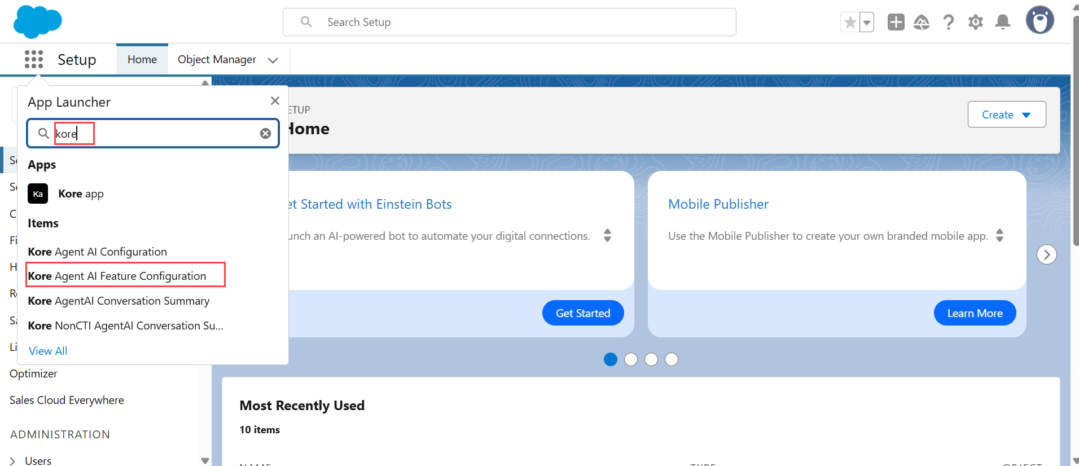Screen dimensions: 1079x466
Task: Open the setup gear icon
Action: pos(976,22)
